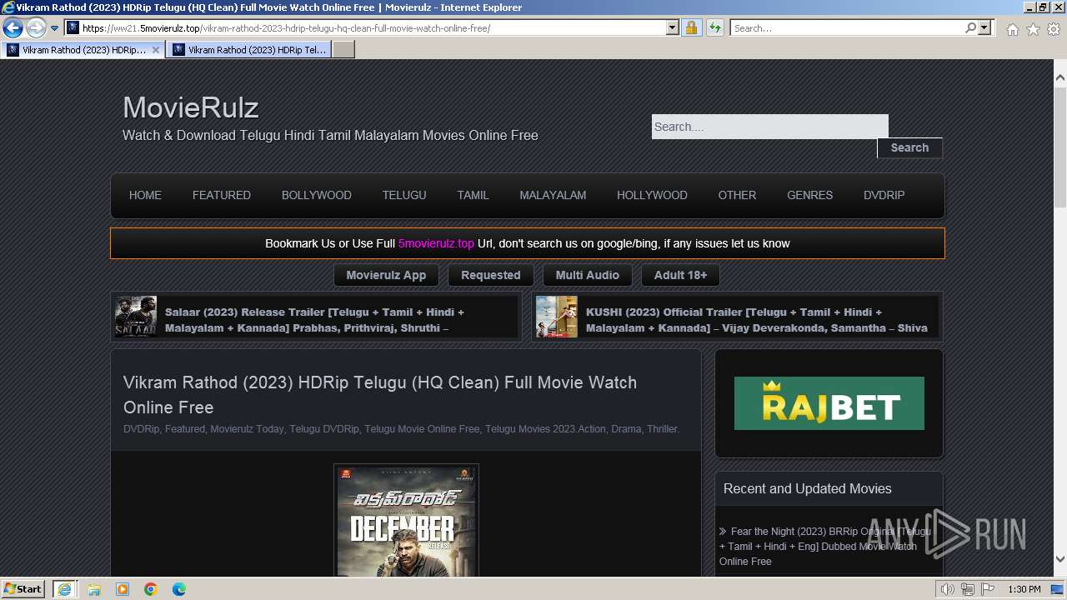Click the browser Back arrow button
Viewport: 1067px width, 600px height.
pyautogui.click(x=13, y=28)
